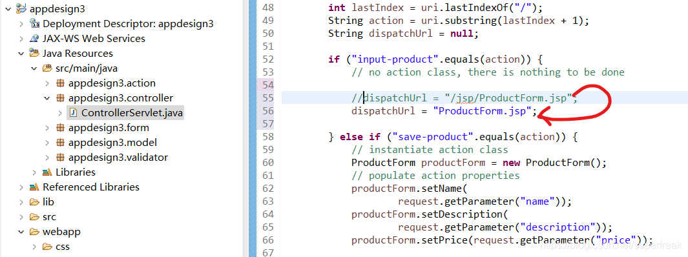Click the appdesign3.validator package icon
Viewport: 688px width, 257px height.
coord(61,158)
